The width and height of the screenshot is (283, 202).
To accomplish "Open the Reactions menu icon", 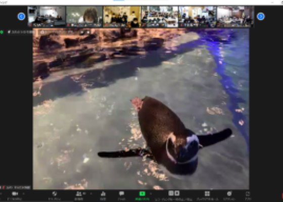I will (229, 194).
